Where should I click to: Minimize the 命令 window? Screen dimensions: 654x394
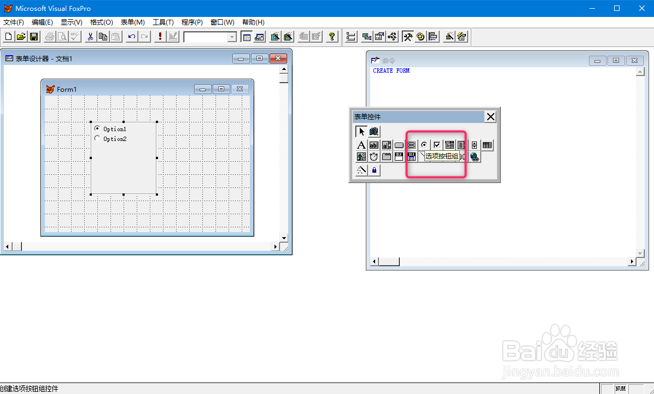[597, 61]
